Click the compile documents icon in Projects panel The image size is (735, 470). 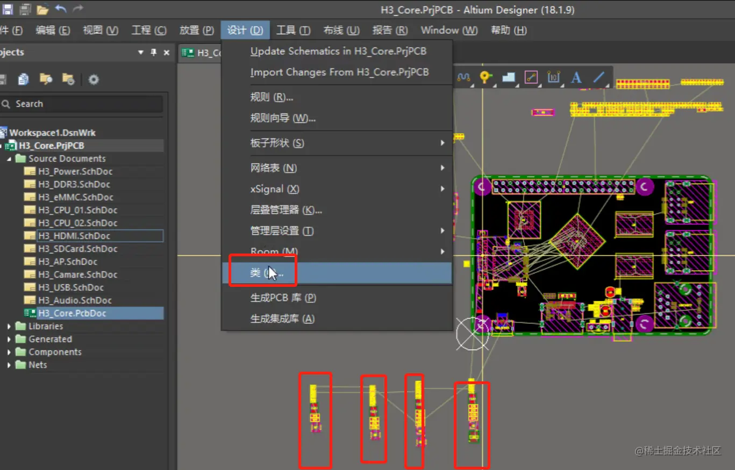point(23,79)
